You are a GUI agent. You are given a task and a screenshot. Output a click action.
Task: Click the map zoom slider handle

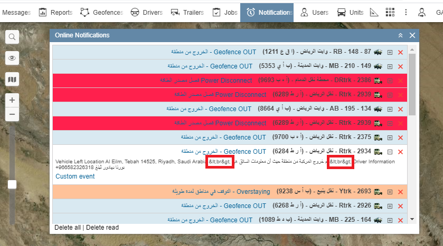click(x=12, y=184)
